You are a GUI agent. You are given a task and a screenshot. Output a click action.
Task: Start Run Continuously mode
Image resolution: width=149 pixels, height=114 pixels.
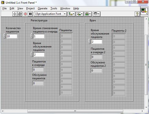(20, 14)
